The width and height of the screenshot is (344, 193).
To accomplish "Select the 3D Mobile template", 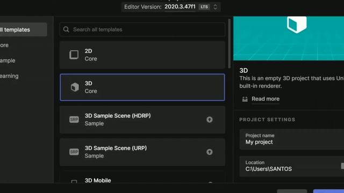I will click(x=142, y=177).
